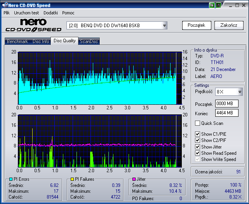Click the PI Failures maximum 15
The image size is (249, 204).
(x=118, y=191)
